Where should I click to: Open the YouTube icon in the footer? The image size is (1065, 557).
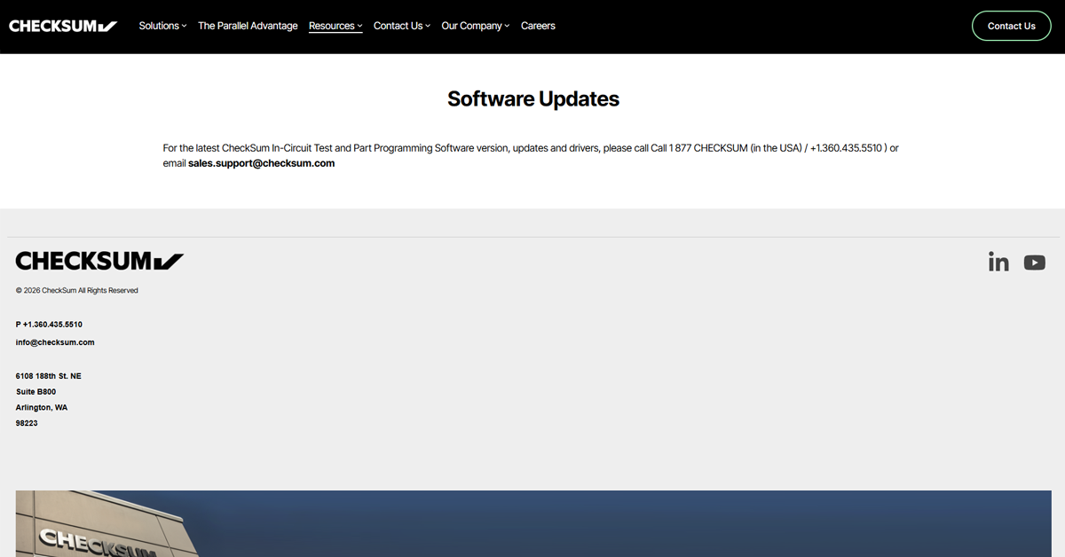[1035, 263]
